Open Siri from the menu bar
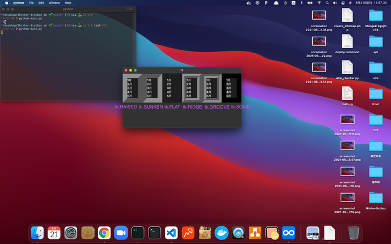The width and height of the screenshot is (391, 244). [x=350, y=3]
